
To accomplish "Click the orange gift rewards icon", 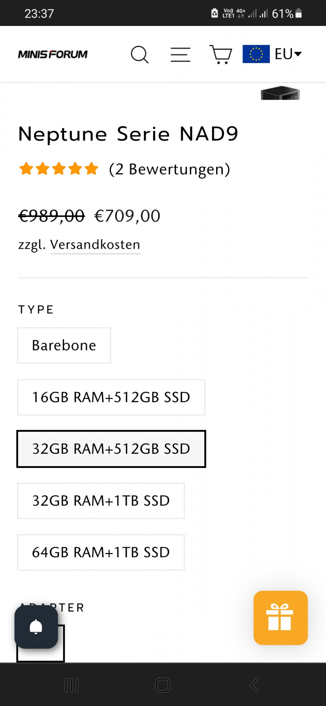I will coord(280,617).
